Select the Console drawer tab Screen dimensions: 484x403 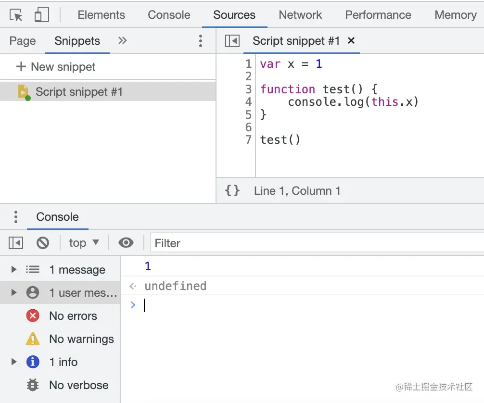click(57, 216)
